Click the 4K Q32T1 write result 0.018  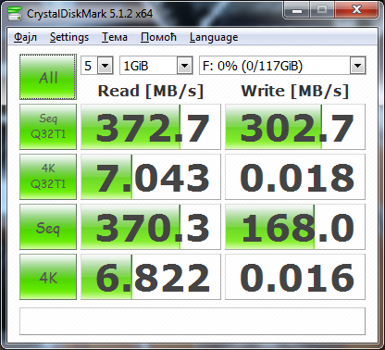coord(295,177)
